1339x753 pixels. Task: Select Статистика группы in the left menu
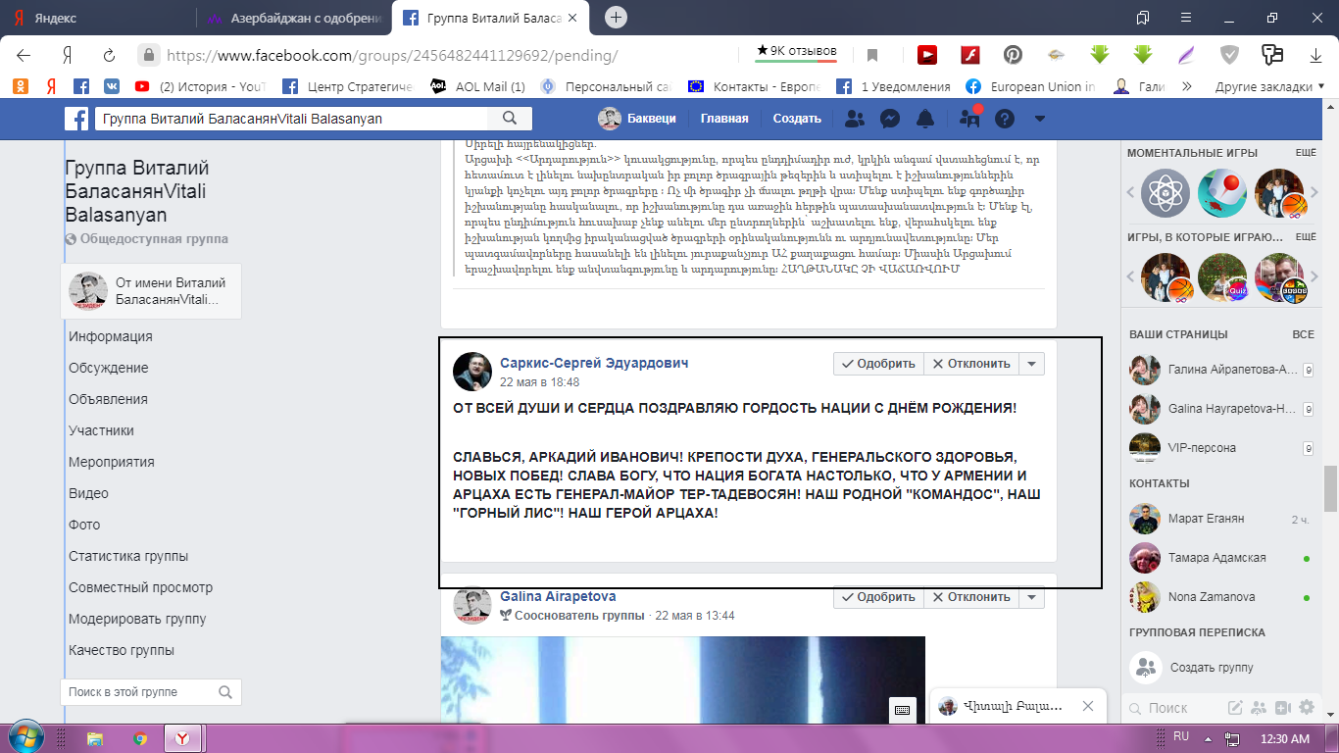point(127,556)
